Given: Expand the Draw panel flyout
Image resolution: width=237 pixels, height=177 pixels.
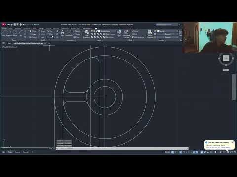Looking at the screenshot, I should [x=15, y=40].
